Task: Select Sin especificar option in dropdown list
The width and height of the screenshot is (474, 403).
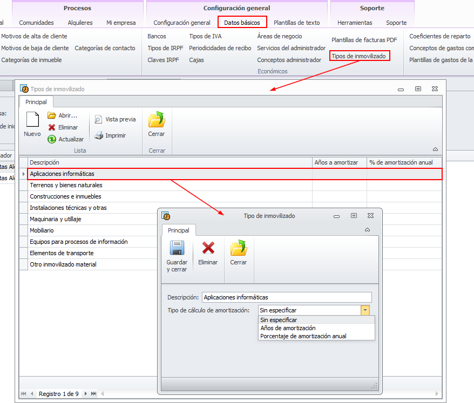Action: (x=316, y=320)
